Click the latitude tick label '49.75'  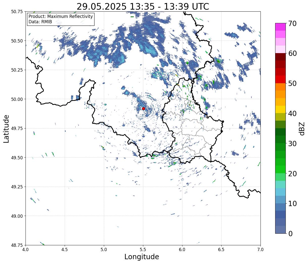pyautogui.click(x=17, y=128)
